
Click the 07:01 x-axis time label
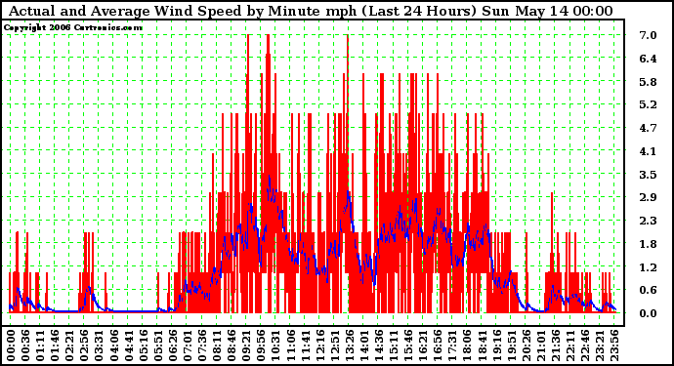pyautogui.click(x=187, y=346)
